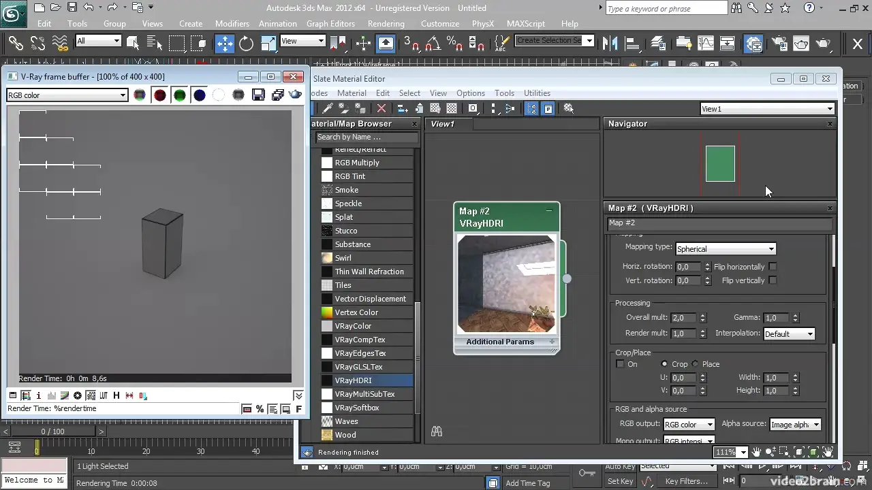
Task: Activate Select and Move tool
Action: pos(224,44)
